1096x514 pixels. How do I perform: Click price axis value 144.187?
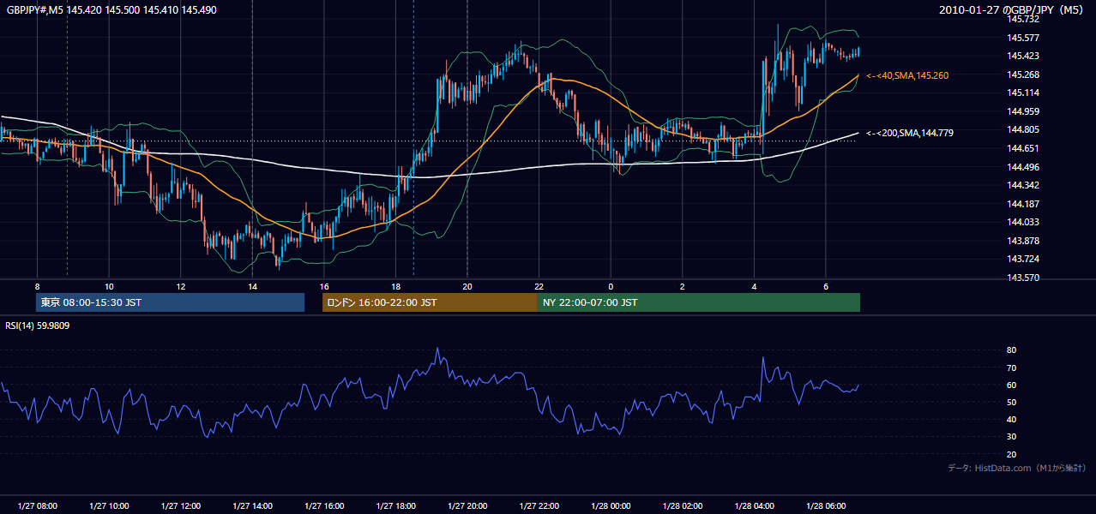1022,204
